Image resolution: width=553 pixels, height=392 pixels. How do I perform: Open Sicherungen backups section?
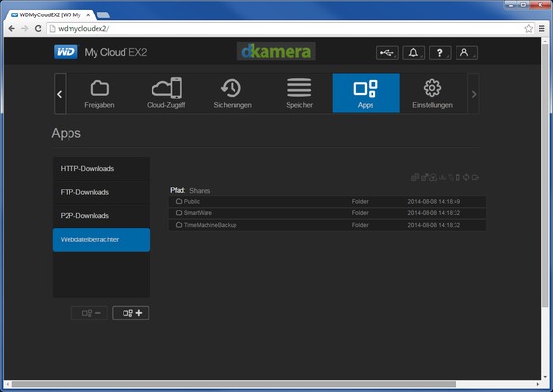(x=233, y=94)
